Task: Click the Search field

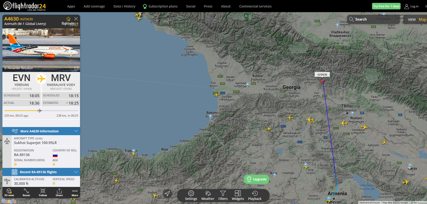Action: tap(373, 19)
